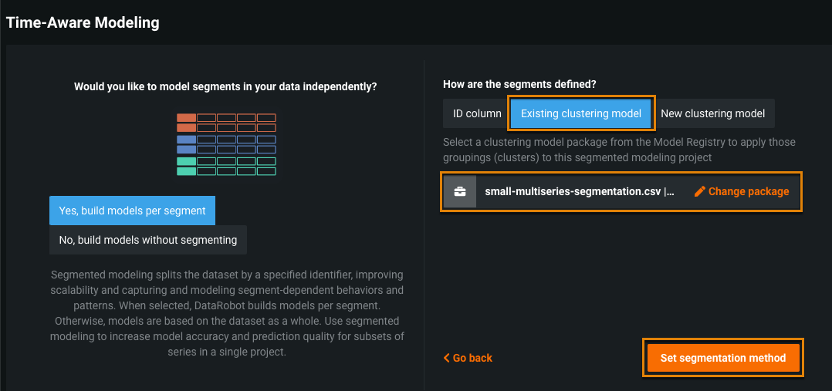
Task: Click the segmented modeling description paragraph
Action: pyautogui.click(x=226, y=313)
